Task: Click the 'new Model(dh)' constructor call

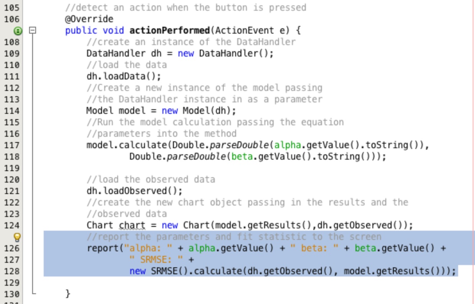Action: pyautogui.click(x=197, y=111)
